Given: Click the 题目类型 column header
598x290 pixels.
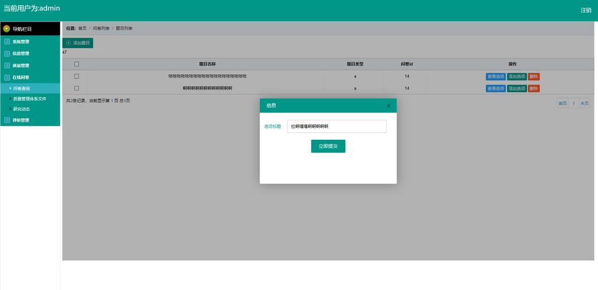Looking at the screenshot, I should pyautogui.click(x=355, y=64).
